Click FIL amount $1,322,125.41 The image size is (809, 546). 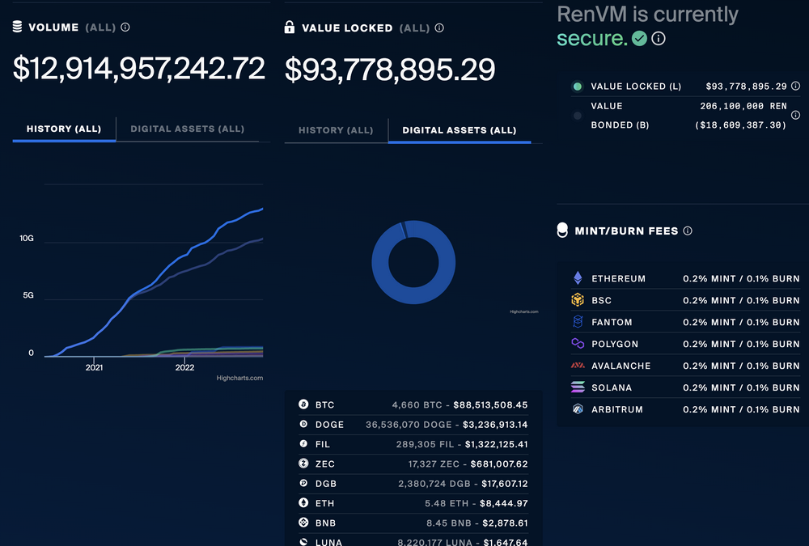tap(497, 444)
